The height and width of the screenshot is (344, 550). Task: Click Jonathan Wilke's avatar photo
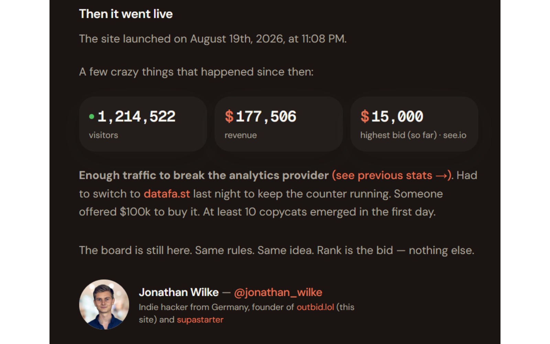[104, 304]
